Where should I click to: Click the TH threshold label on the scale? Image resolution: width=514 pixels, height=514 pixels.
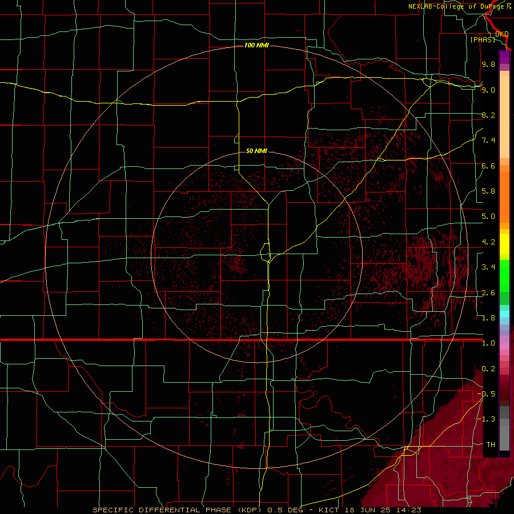pos(491,445)
